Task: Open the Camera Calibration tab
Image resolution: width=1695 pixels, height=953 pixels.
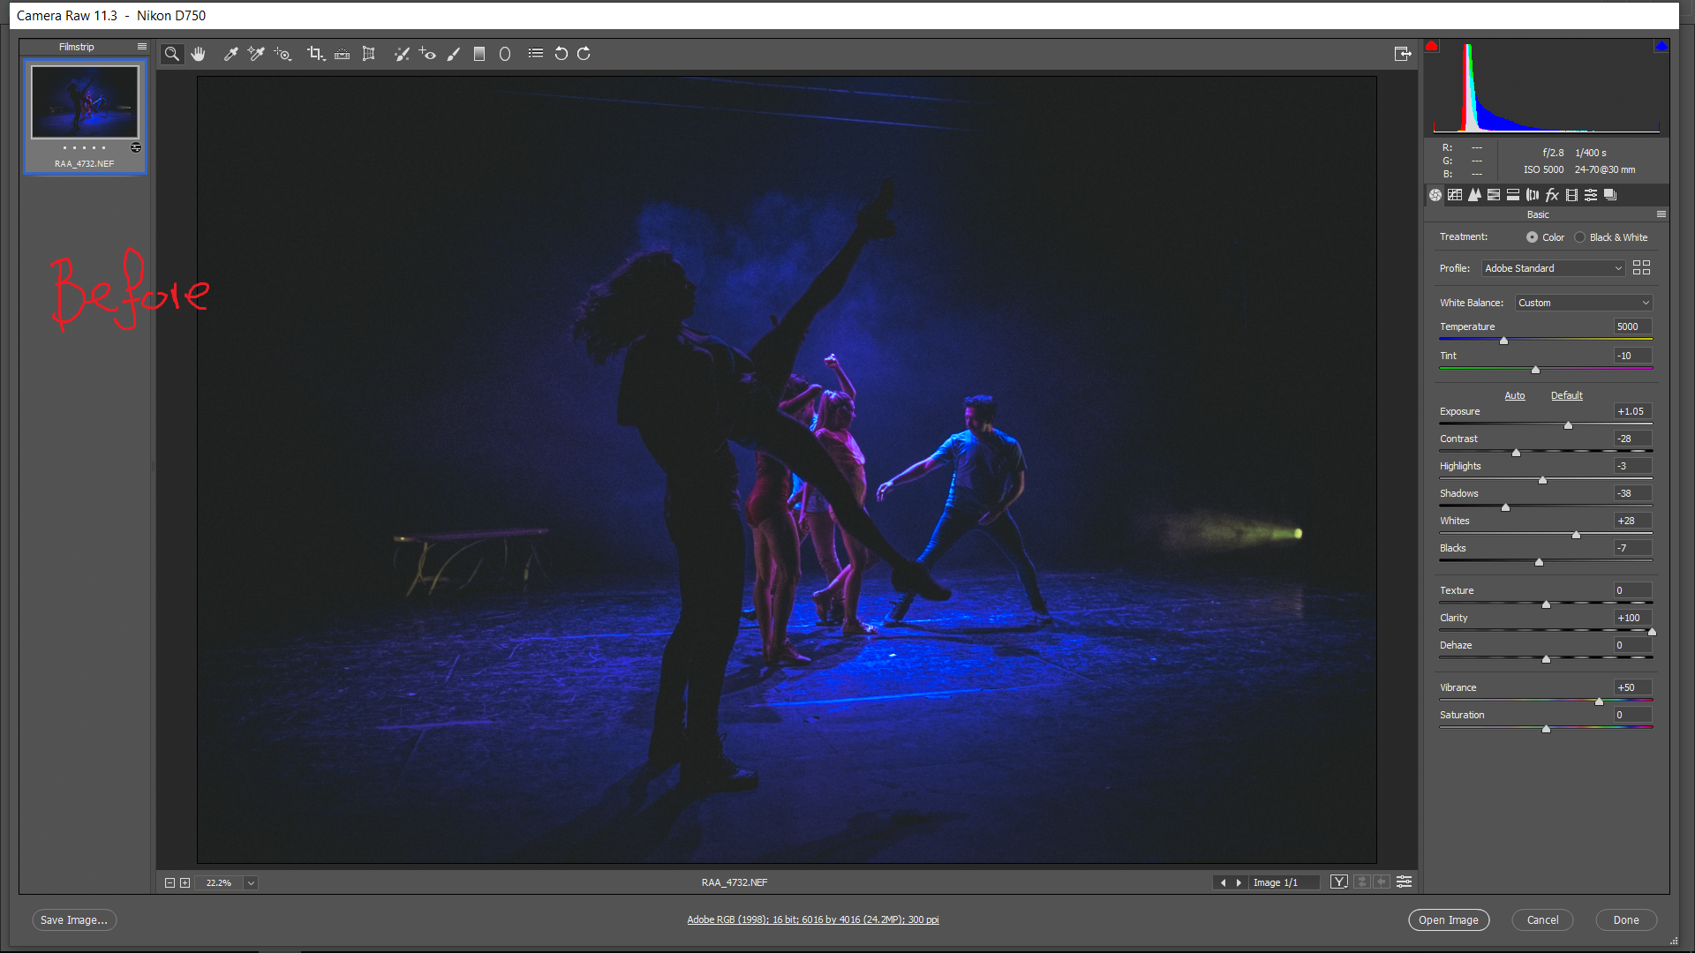Action: (1571, 195)
